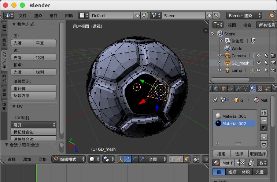
Task: Open the Modifiers wrench tab icon
Action: 238,89
